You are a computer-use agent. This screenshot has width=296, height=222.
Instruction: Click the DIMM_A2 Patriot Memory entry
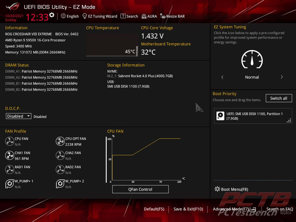(41, 77)
